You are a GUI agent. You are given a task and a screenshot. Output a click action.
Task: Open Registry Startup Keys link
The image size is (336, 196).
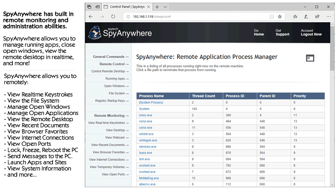click(x=112, y=100)
